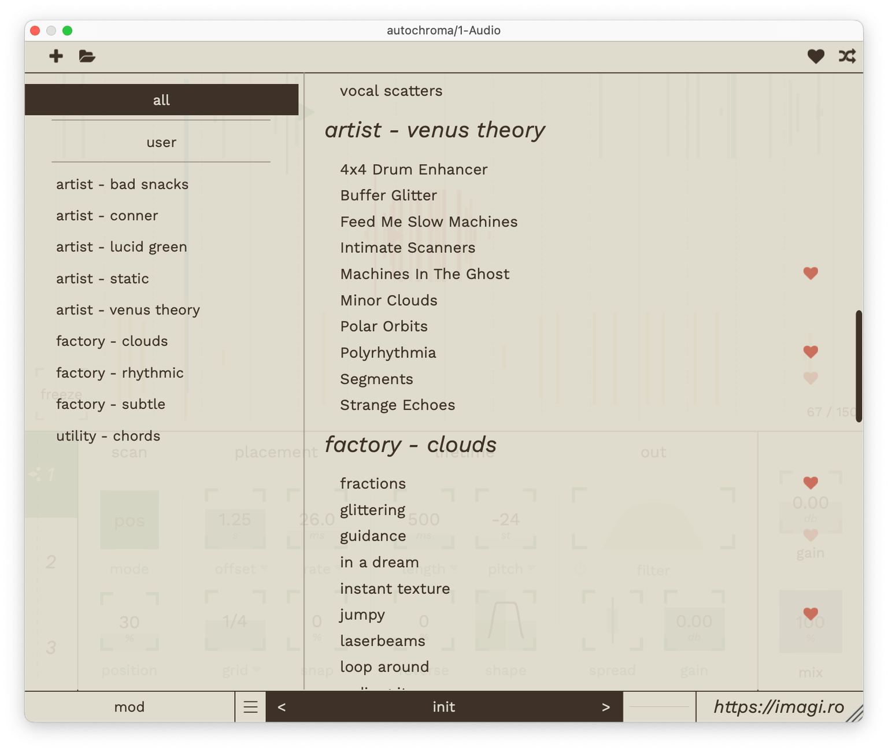Viewport: 888px width, 751px height.
Task: Click the green zoom window button
Action: tap(68, 31)
